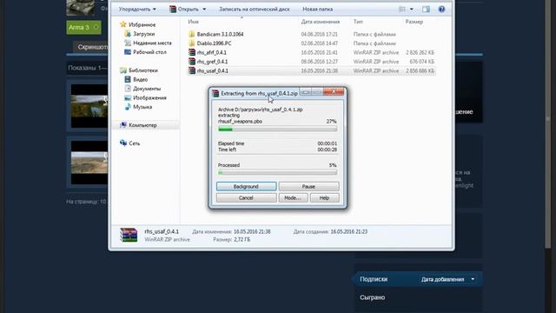The image size is (556, 313).
Task: Cancel the extraction process
Action: click(x=246, y=197)
